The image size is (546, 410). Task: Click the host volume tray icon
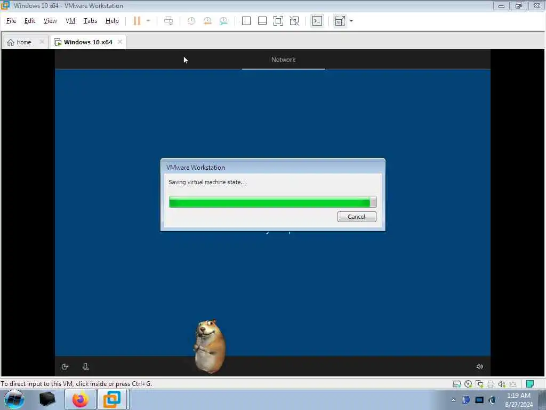[x=492, y=400]
